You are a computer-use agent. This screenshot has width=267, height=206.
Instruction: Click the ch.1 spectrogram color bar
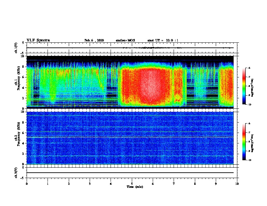click(x=244, y=86)
